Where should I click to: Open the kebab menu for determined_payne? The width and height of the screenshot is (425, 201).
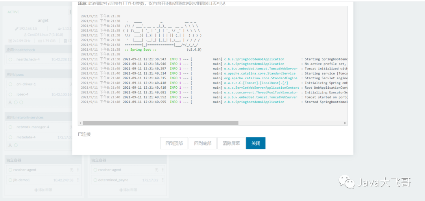[163, 180]
